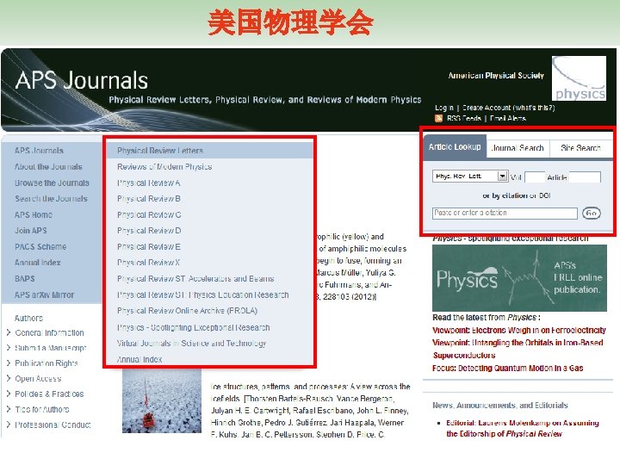Image resolution: width=620 pixels, height=465 pixels.
Task: Click the Create Account link
Action: 487,108
